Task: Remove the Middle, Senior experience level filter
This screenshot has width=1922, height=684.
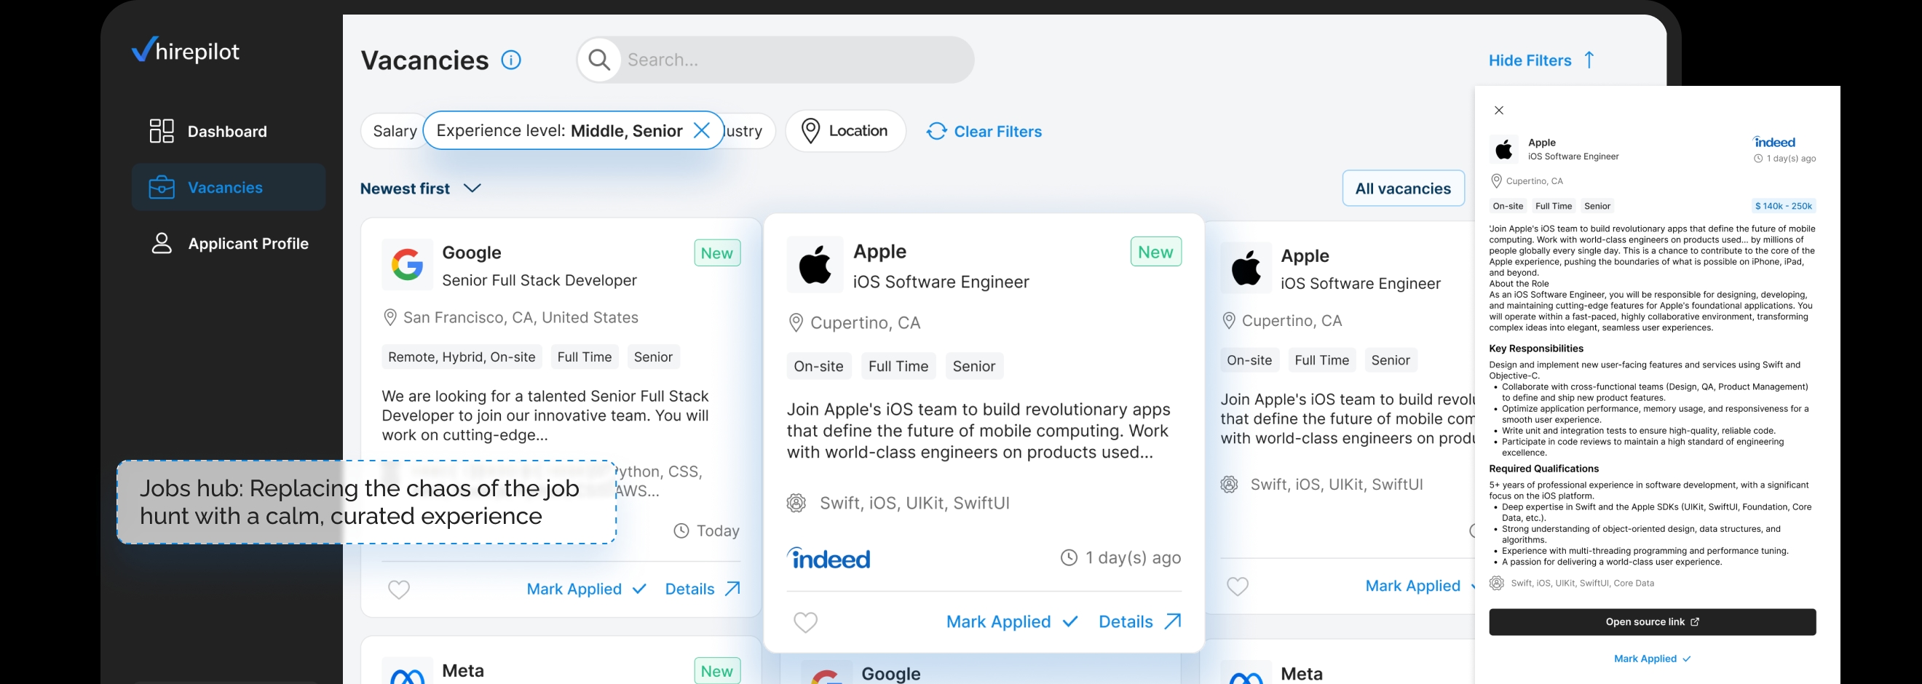Action: (702, 130)
